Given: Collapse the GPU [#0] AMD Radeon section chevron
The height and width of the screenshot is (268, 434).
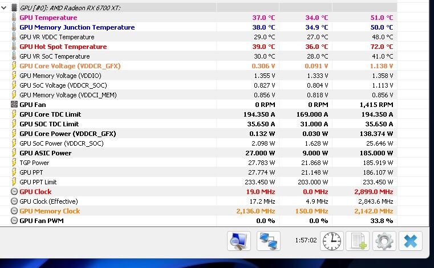Looking at the screenshot, I should pos(4,8).
